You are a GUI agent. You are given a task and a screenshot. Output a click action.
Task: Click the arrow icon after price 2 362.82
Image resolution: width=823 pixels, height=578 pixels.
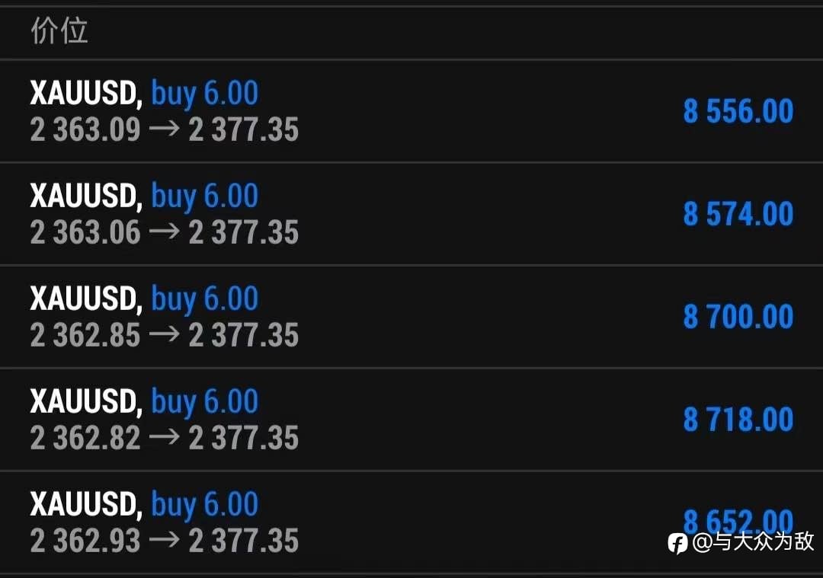coord(165,436)
